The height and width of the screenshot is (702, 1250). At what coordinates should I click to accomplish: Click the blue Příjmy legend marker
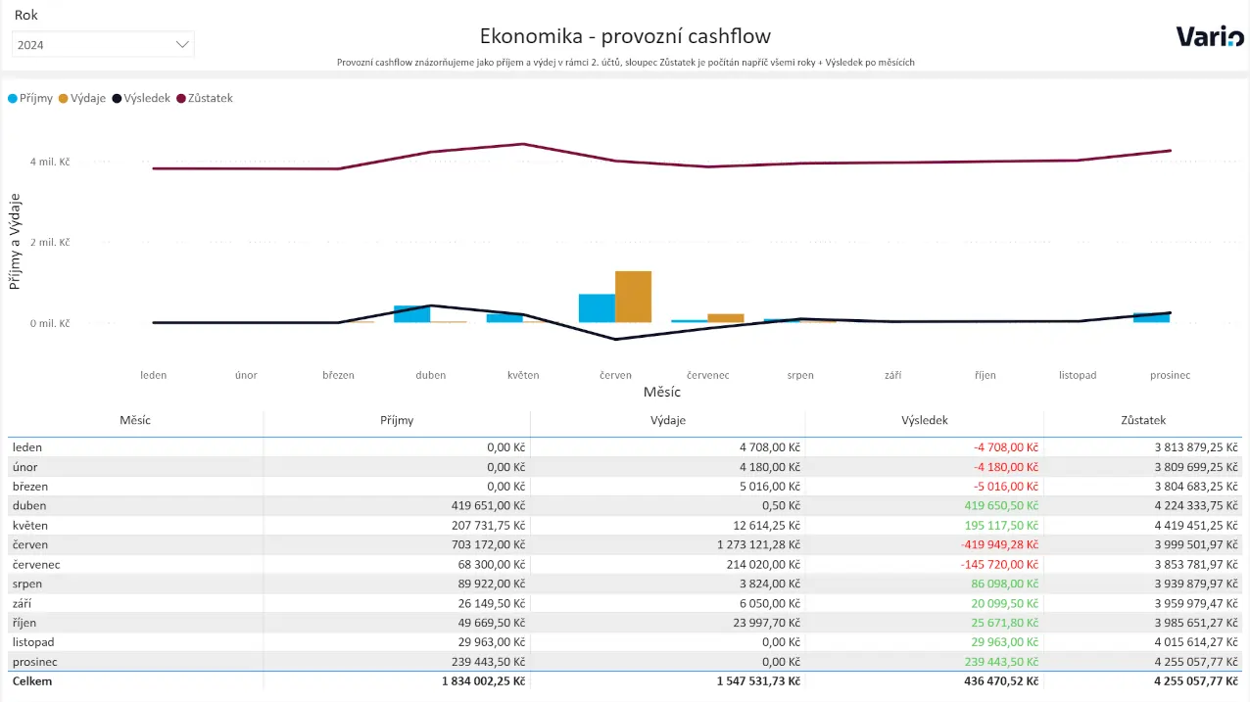[13, 98]
